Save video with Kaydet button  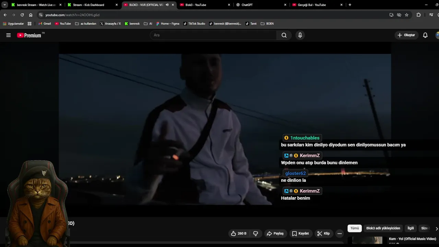click(x=300, y=233)
